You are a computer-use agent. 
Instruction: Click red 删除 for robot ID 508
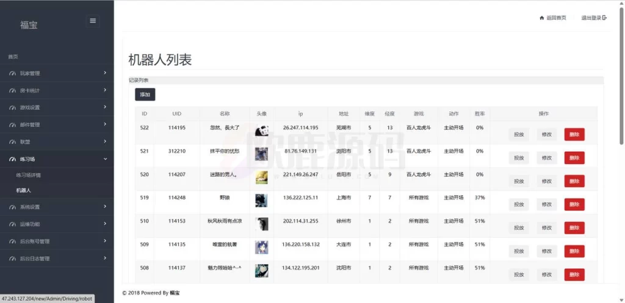(x=574, y=275)
